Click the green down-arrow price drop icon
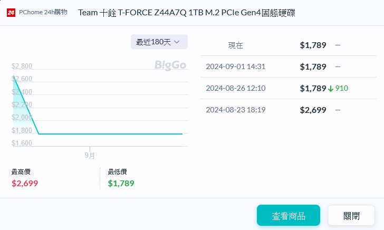The image size is (384, 230). 331,89
